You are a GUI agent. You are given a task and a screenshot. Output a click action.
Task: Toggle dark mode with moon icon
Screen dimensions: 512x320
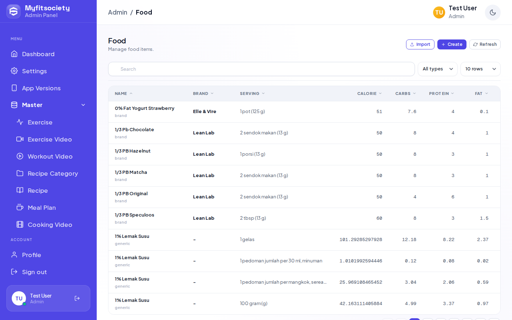[492, 12]
